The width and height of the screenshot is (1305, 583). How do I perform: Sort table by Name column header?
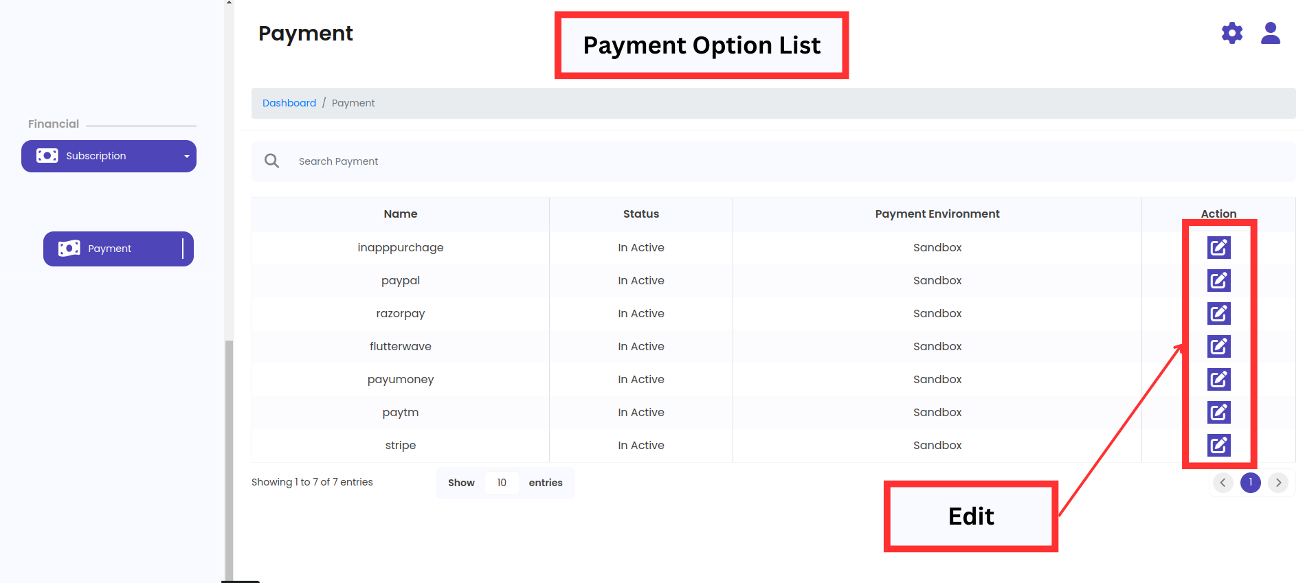tap(400, 214)
